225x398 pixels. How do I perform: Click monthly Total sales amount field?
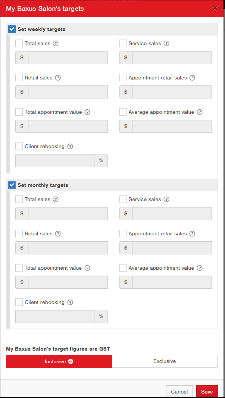coord(68,213)
